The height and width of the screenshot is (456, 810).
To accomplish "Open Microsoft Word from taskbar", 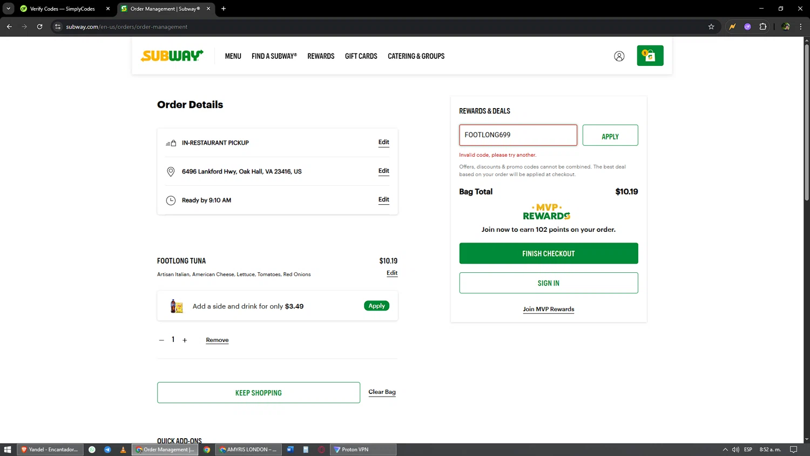I will 291,450.
